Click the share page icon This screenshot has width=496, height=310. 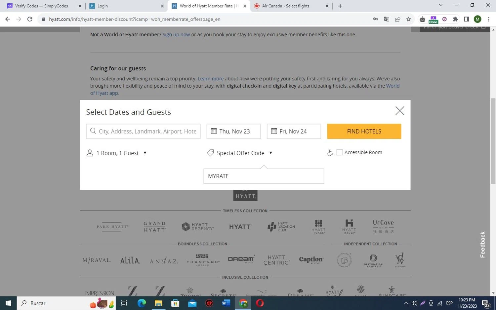[398, 19]
